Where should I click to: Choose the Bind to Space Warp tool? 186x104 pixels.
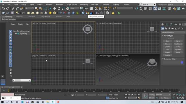pyautogui.click(x=22, y=8)
